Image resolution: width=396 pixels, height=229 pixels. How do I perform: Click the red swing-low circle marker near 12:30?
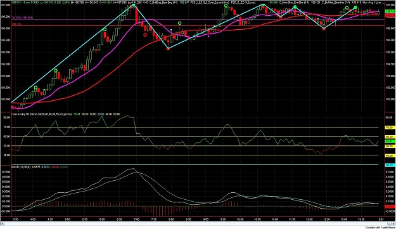tap(324, 29)
